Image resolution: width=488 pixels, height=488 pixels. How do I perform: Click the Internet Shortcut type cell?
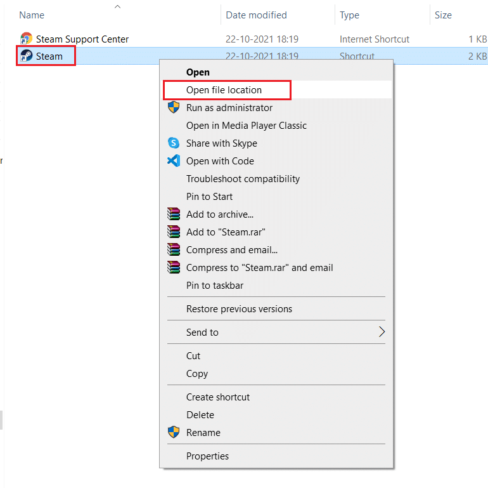(x=375, y=39)
